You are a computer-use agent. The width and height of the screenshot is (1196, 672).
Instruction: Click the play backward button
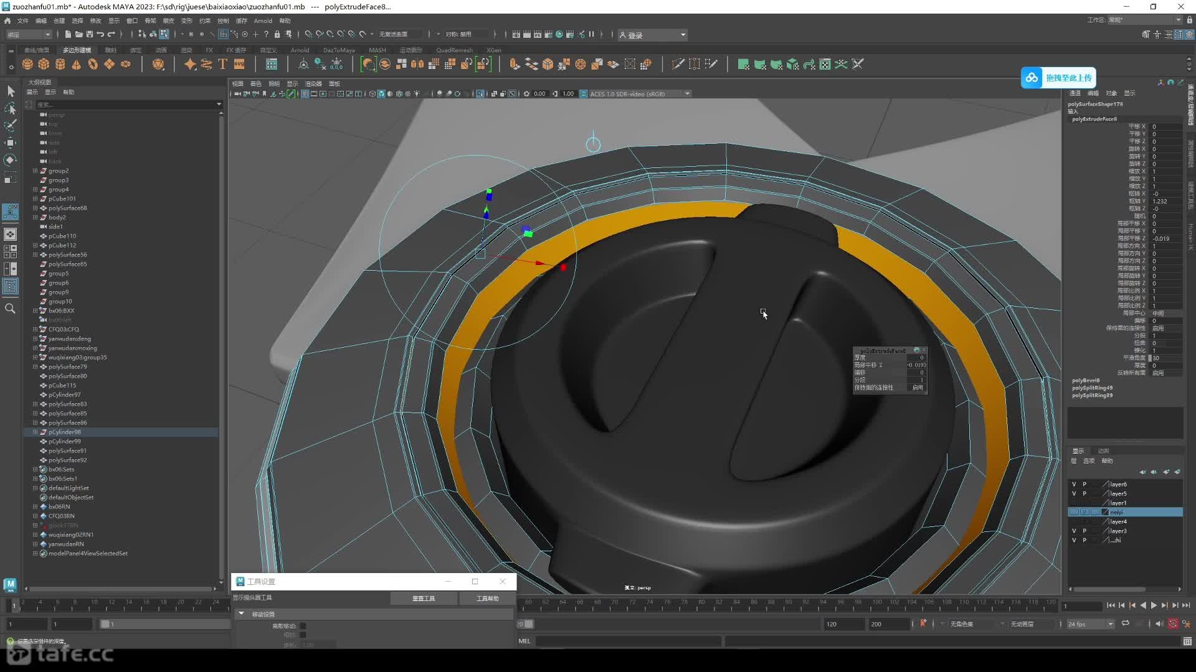point(1143,605)
